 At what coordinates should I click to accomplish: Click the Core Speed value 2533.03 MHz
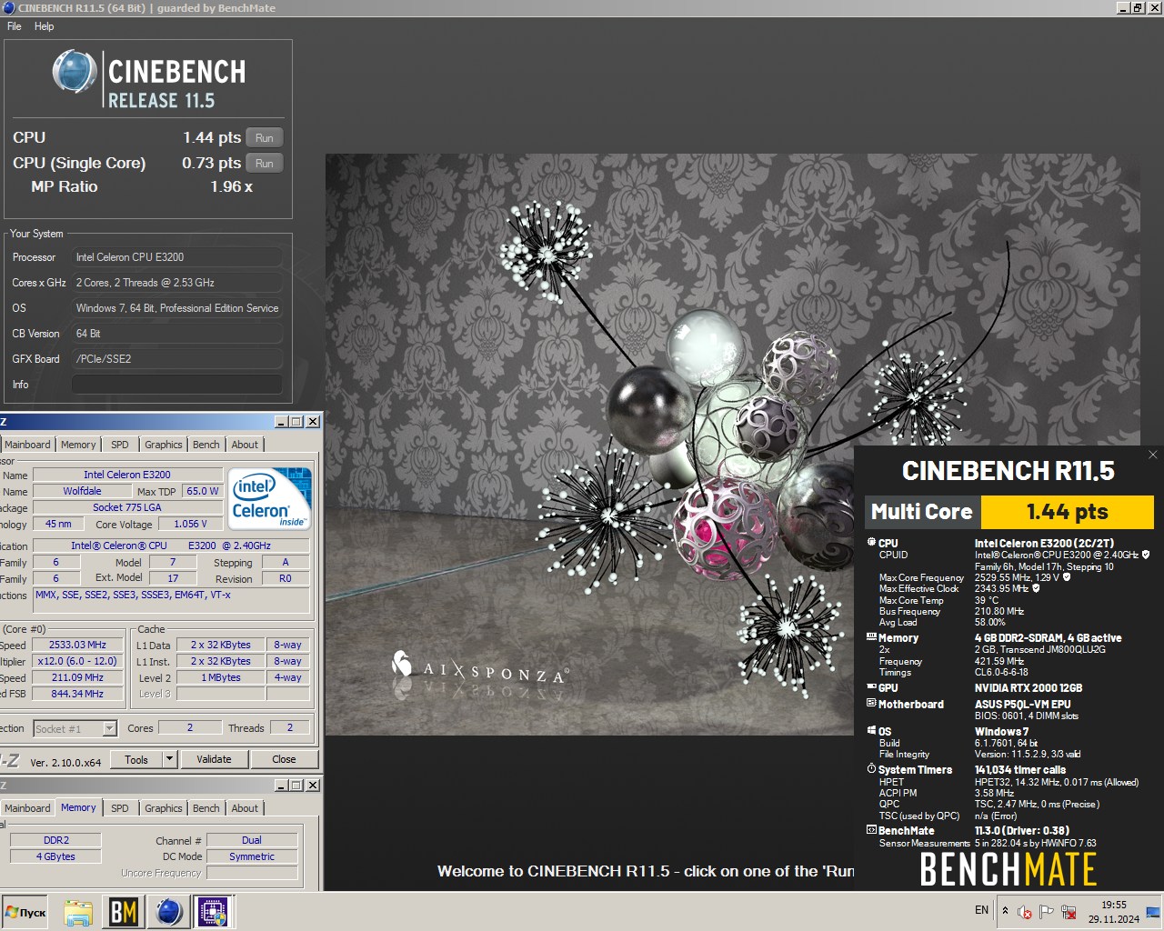(77, 645)
